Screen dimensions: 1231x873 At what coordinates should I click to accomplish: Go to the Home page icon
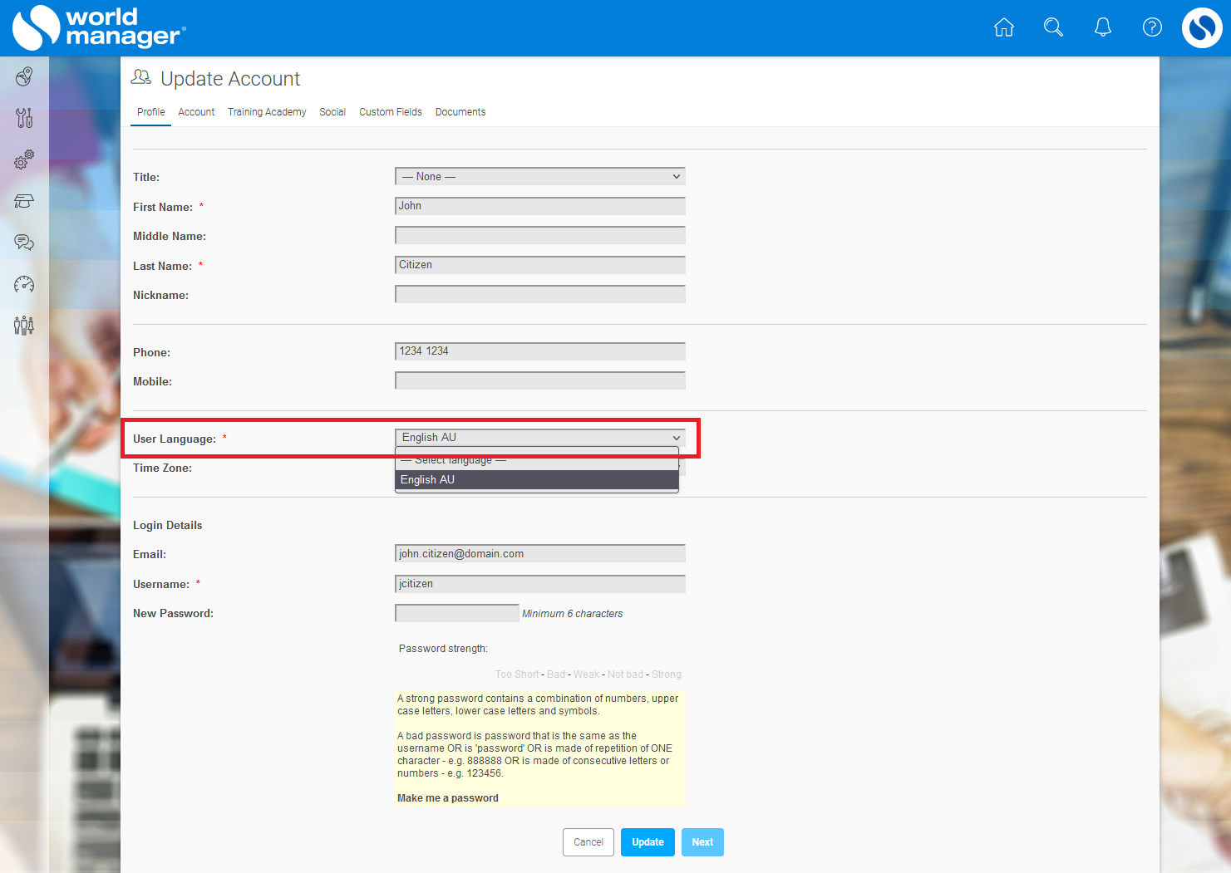coord(1004,27)
